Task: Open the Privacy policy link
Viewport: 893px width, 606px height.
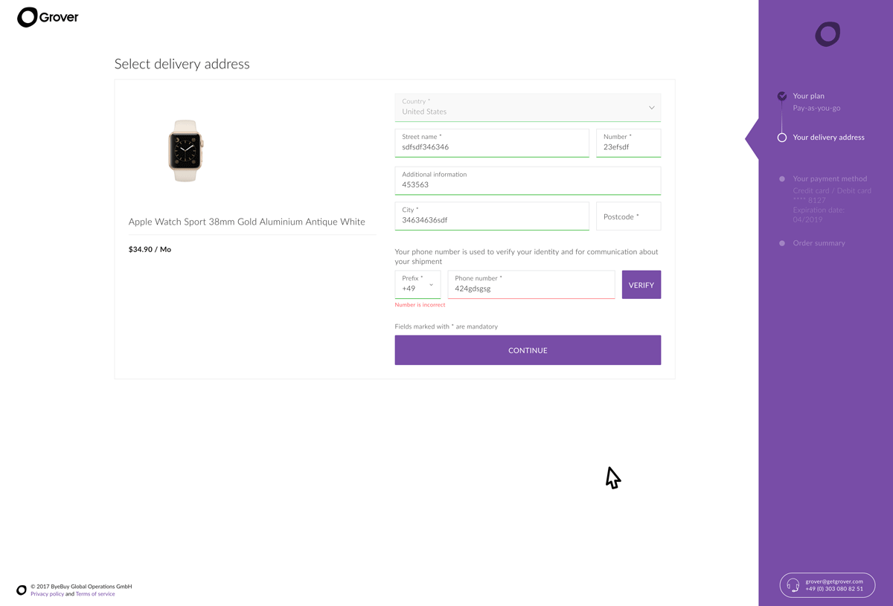Action: click(47, 594)
